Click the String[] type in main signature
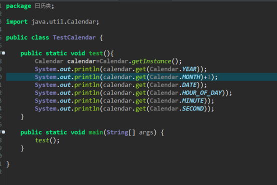The image size is (277, 185). [120, 132]
